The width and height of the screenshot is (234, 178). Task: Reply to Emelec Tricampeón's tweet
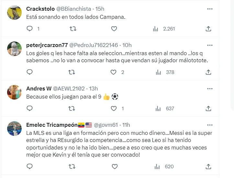pos(29,167)
